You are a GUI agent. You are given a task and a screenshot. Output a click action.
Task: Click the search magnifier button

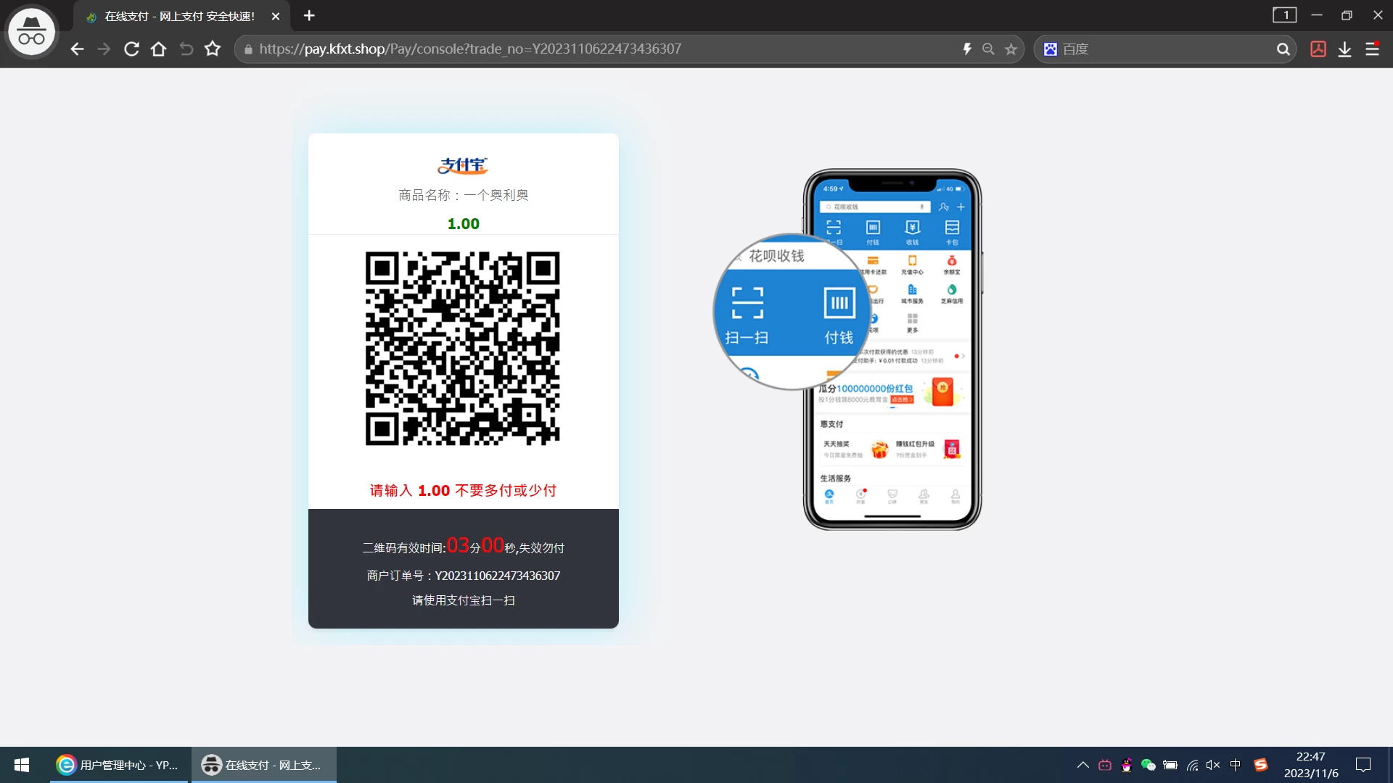tap(1283, 49)
